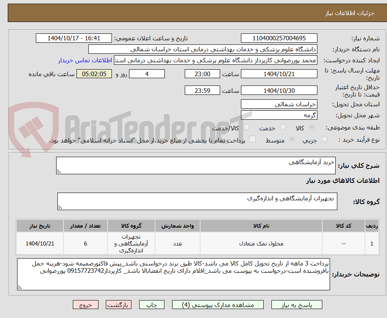Image resolution: width=387 pixels, height=318 pixels.
Task: Select the کالا/خدمت radio button
Action: [247, 127]
